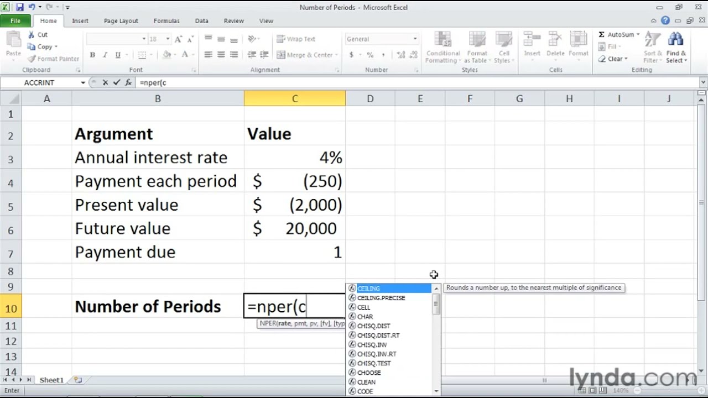The width and height of the screenshot is (708, 398).
Task: Click the Sheet1 worksheet tab
Action: click(x=51, y=380)
